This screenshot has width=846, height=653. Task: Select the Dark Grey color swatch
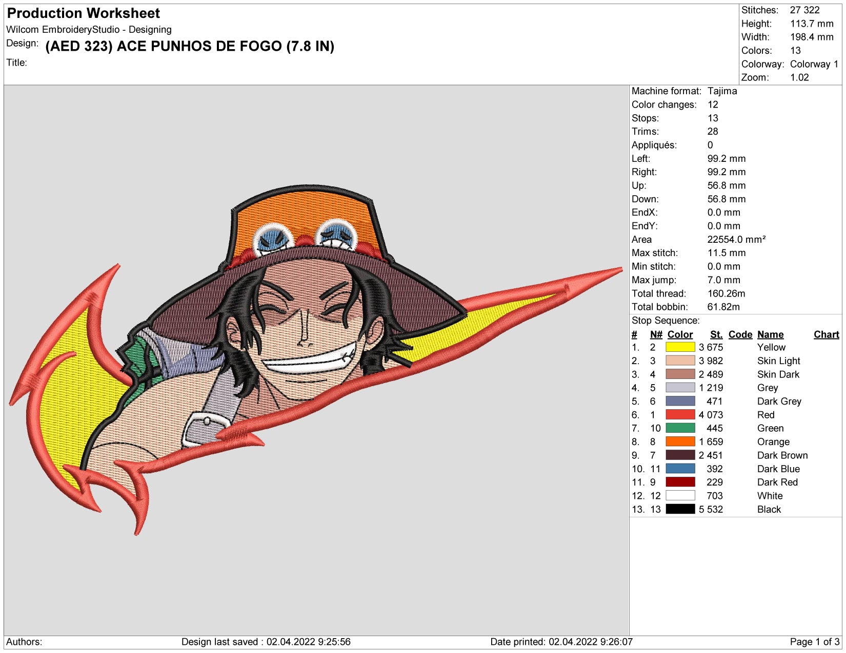click(680, 401)
